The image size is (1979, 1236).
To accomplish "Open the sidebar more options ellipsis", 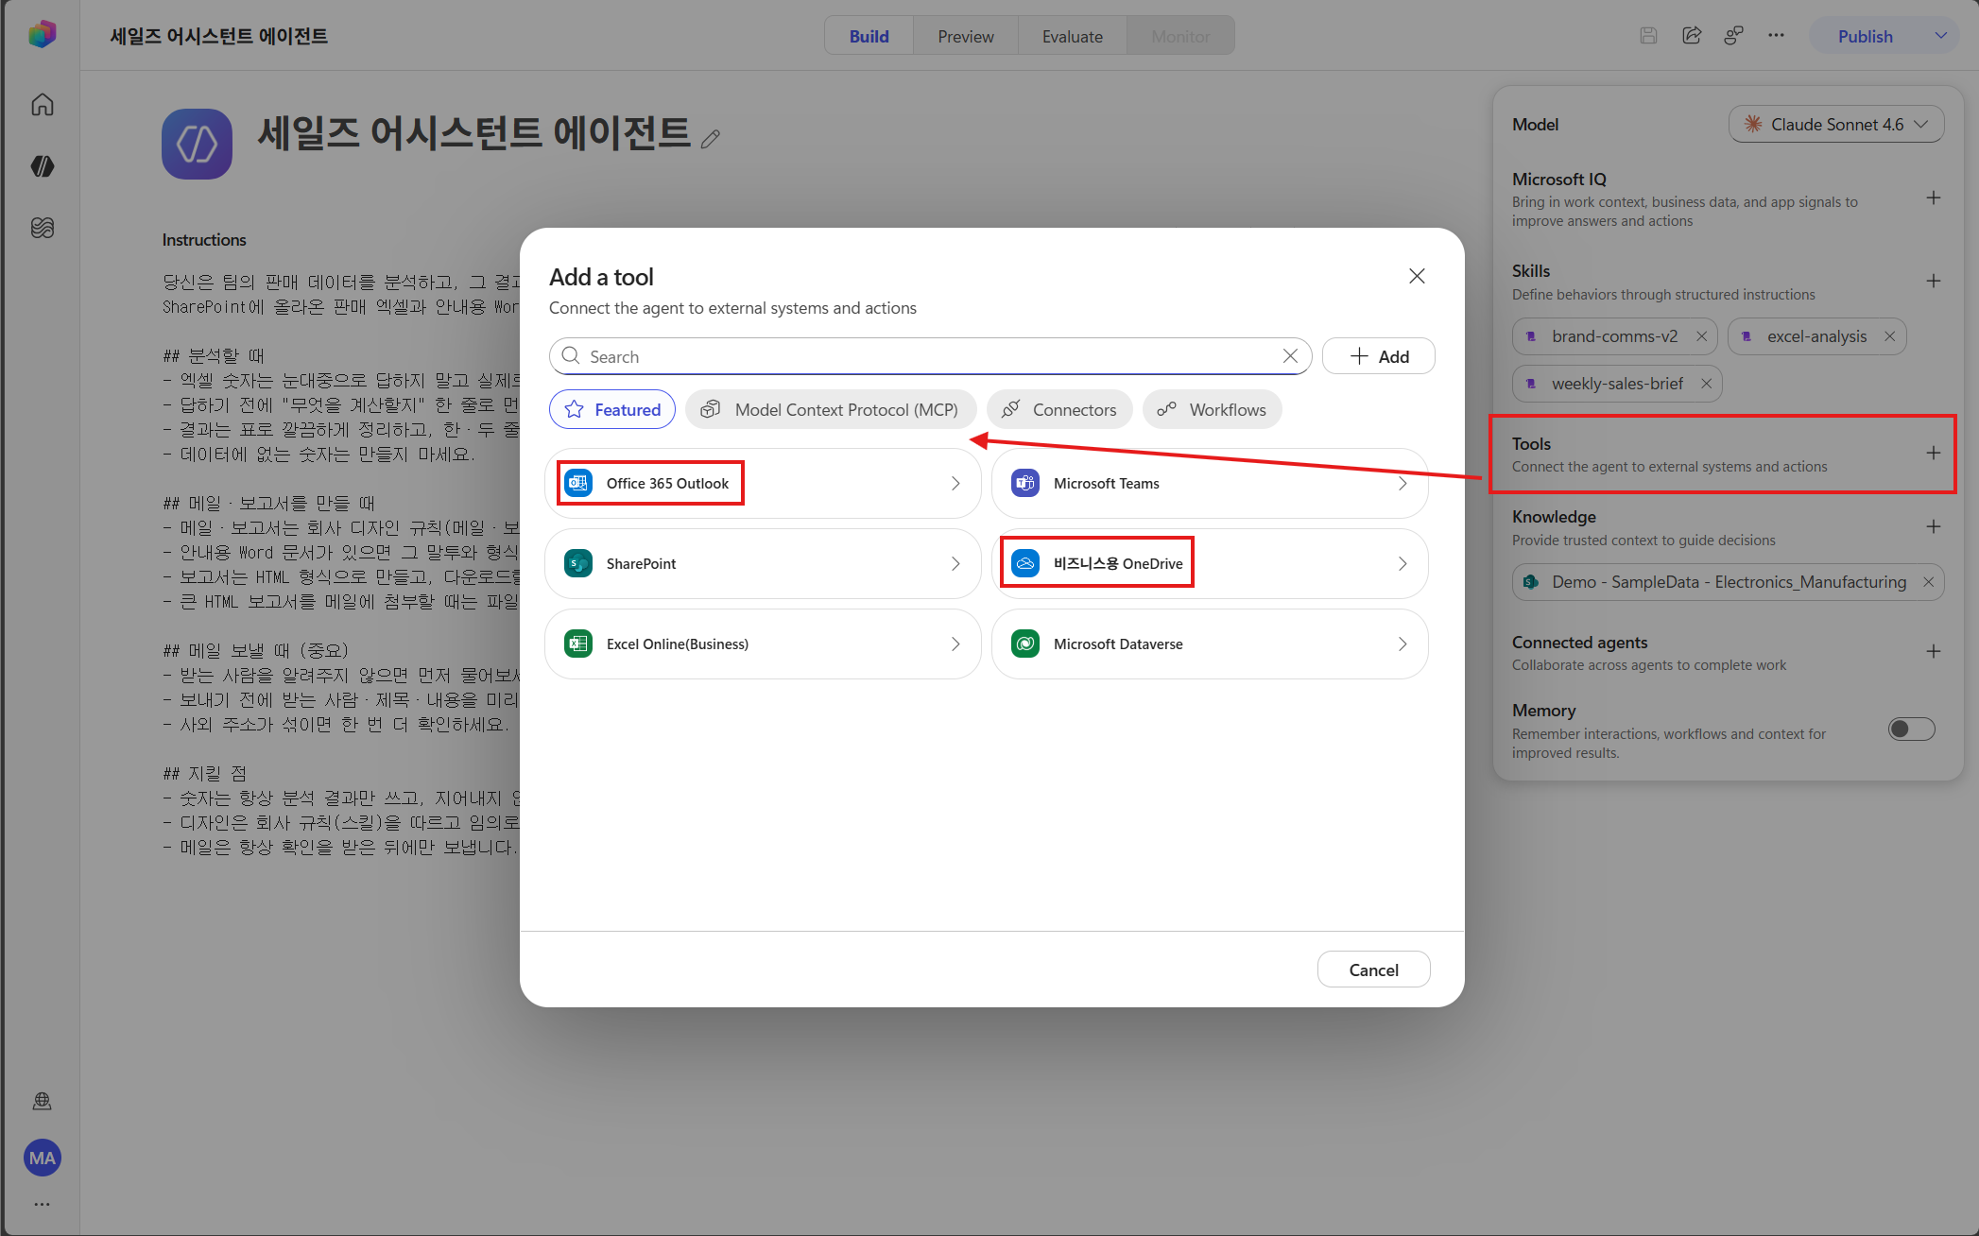I will coord(43,1204).
